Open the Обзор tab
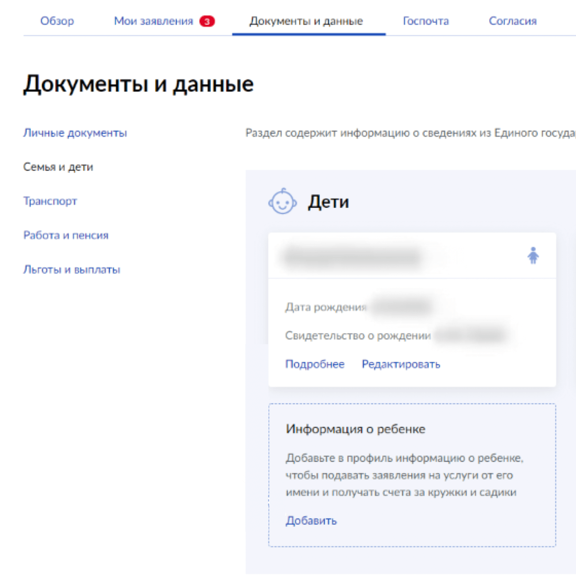Image resolution: width=576 pixels, height=575 pixels. coord(57,21)
